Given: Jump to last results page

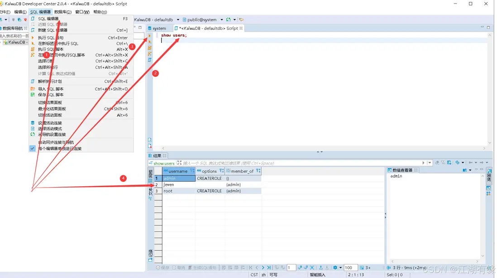Looking at the screenshot, I should coord(269,268).
